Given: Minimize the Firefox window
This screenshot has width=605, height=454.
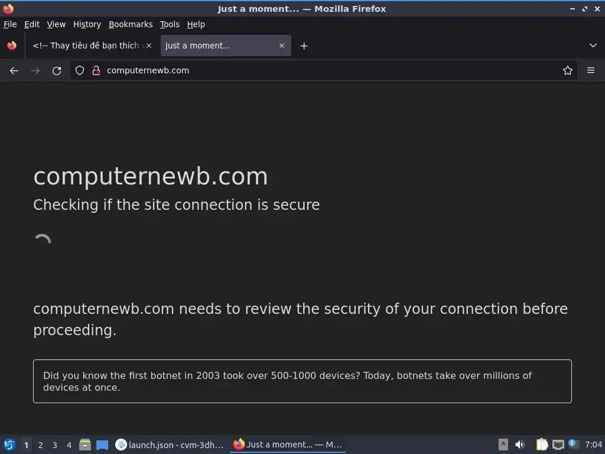Looking at the screenshot, I should [x=572, y=8].
